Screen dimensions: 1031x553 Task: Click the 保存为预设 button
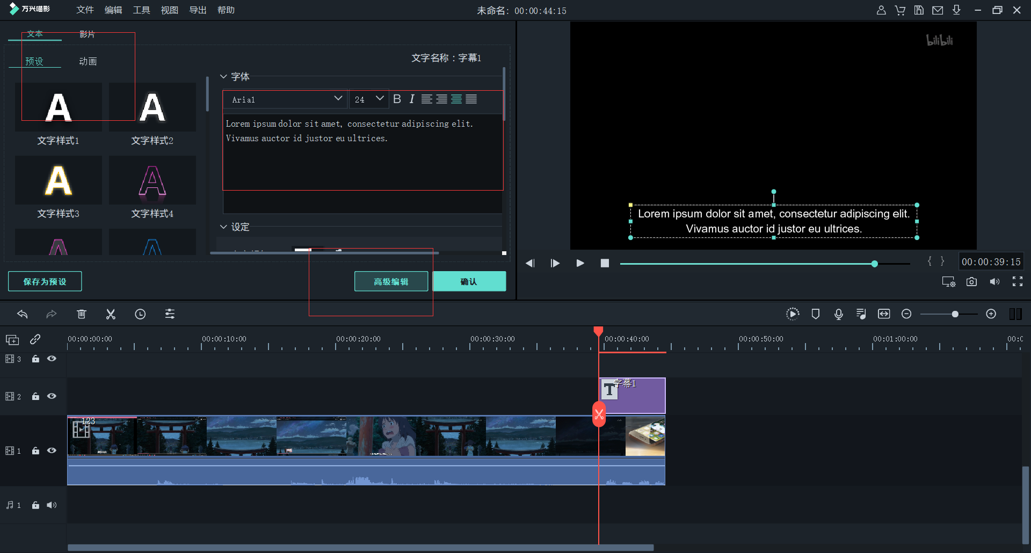pyautogui.click(x=45, y=281)
